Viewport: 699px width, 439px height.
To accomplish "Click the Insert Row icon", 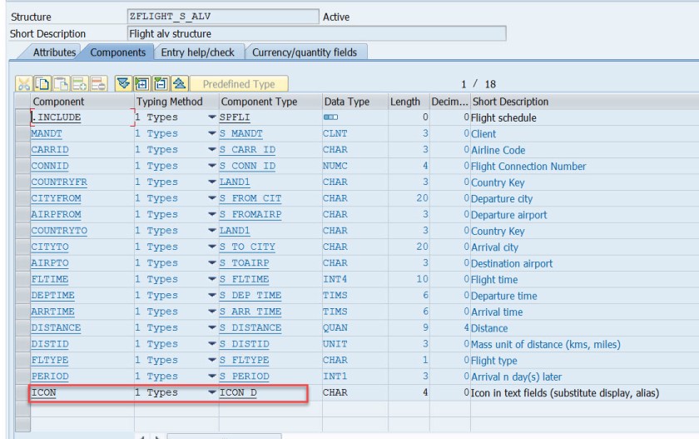I will pyautogui.click(x=79, y=84).
